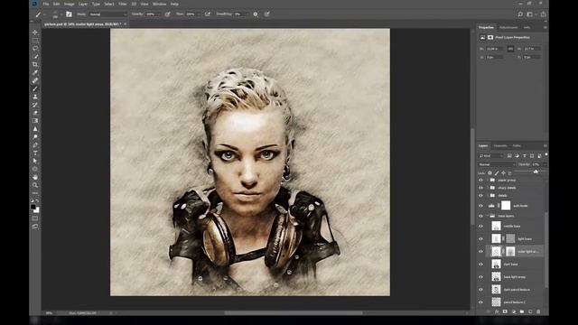Open the File menu

(x=46, y=4)
